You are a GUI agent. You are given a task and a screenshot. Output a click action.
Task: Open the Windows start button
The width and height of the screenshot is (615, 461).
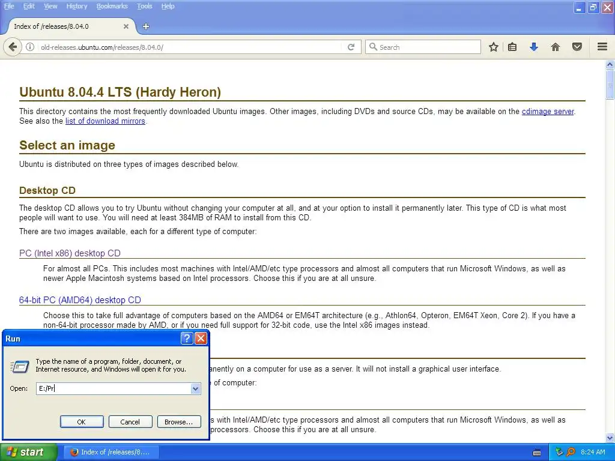[x=28, y=452]
